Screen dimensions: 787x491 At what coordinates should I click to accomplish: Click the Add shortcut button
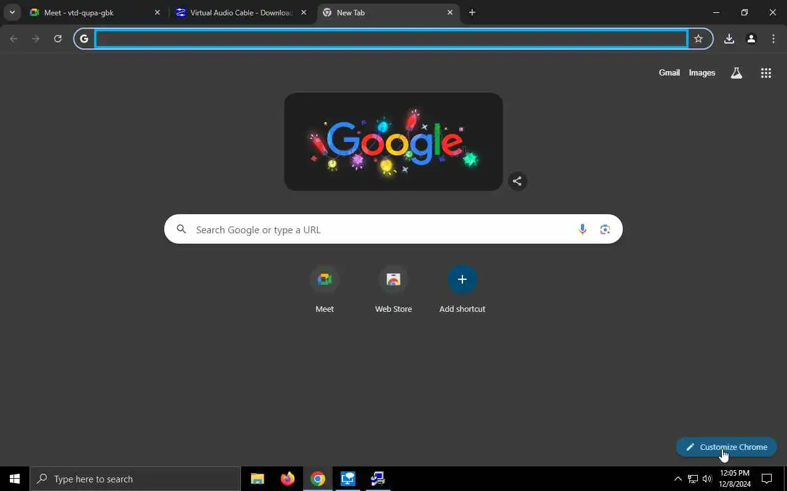(x=462, y=290)
